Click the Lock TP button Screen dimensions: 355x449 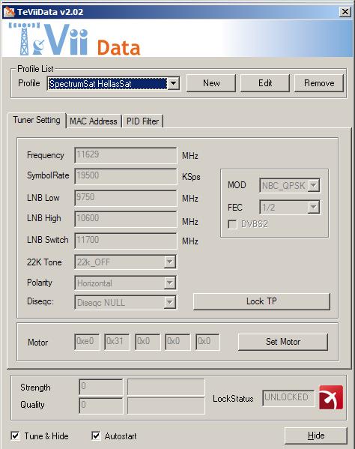pos(261,301)
